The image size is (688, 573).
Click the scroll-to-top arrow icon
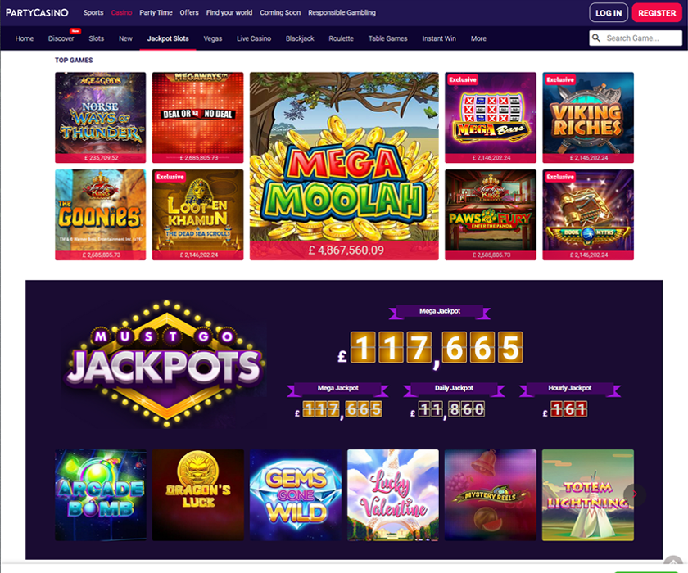pyautogui.click(x=672, y=564)
